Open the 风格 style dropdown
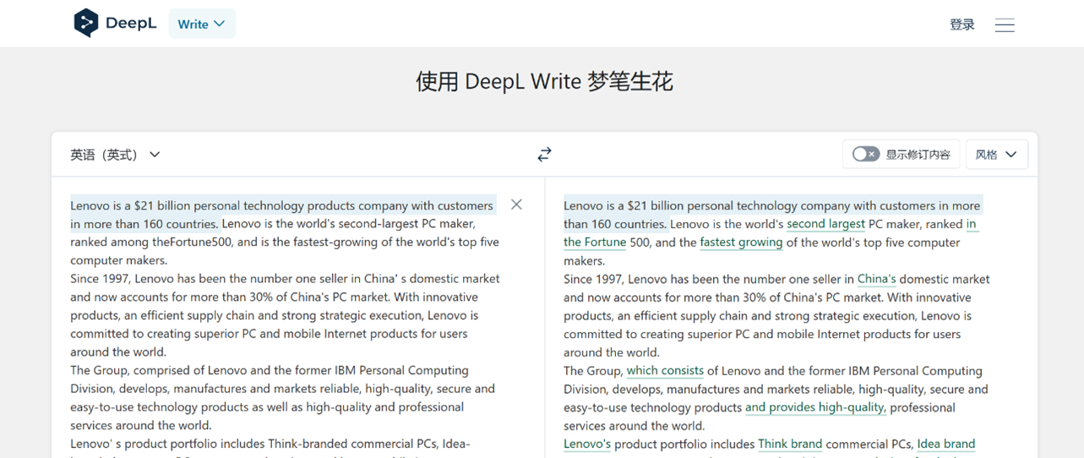This screenshot has width=1084, height=458. [996, 155]
